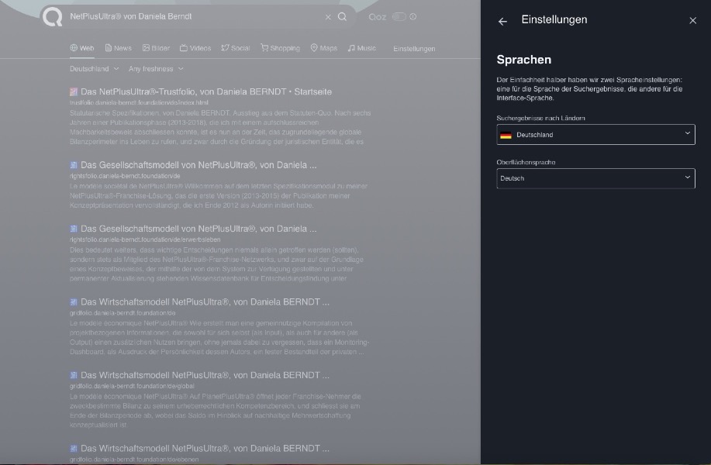Expand the Any freshness filter
Viewport: 711px width, 465px height.
pyautogui.click(x=156, y=69)
